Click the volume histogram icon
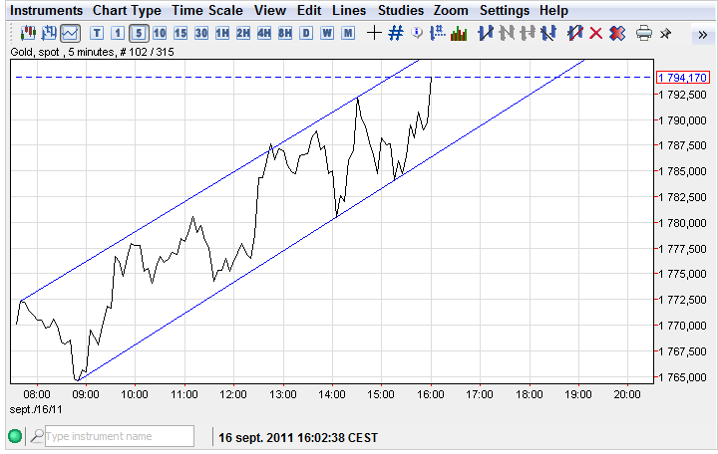Viewport: 718px width, 454px height. (x=459, y=33)
